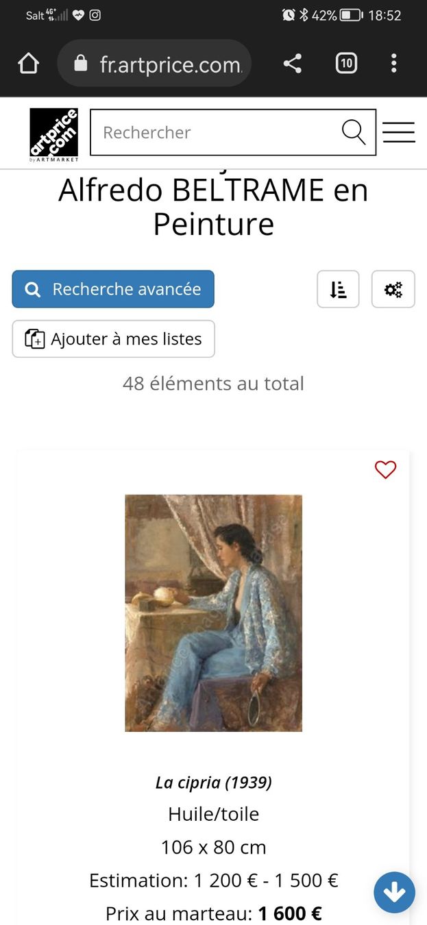Viewport: 427px width, 925px height.
Task: Click the blue scroll-down arrow button
Action: click(394, 892)
